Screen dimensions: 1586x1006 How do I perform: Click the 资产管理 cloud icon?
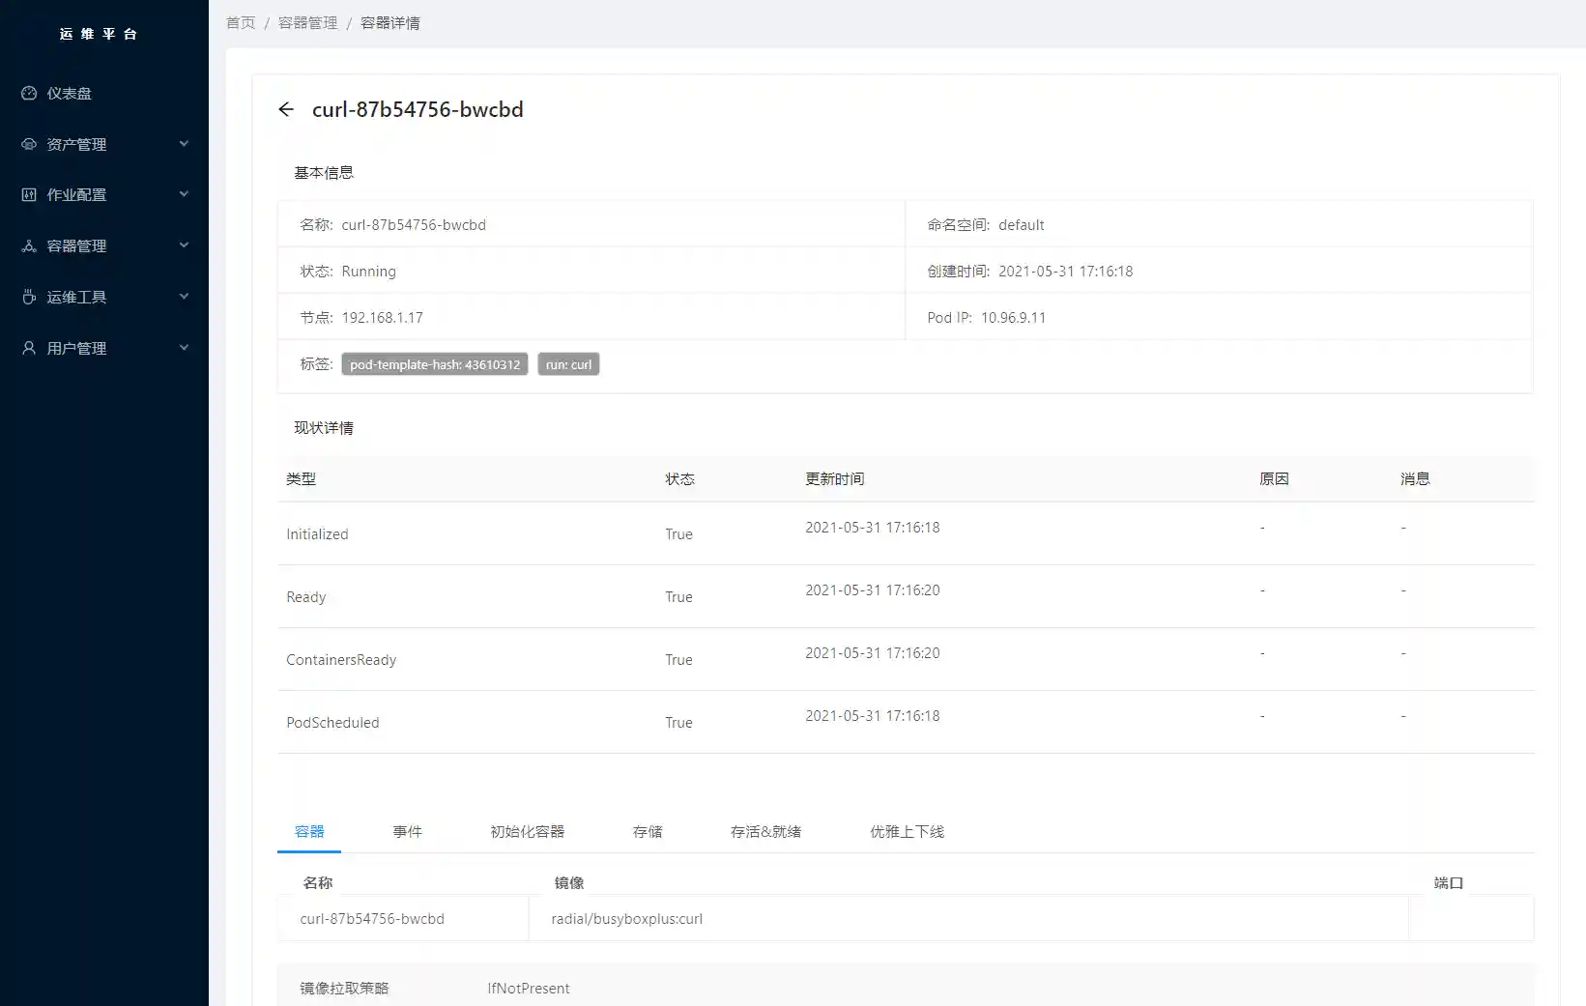coord(29,144)
